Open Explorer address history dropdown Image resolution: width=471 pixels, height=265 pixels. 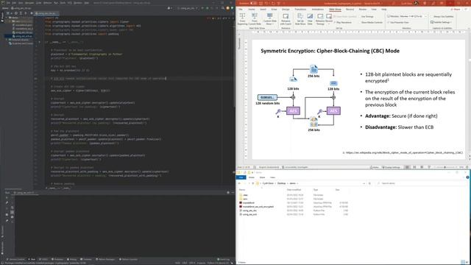(364, 183)
